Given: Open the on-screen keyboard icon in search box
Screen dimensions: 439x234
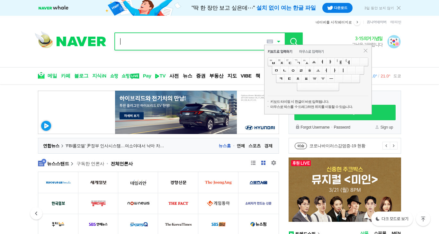Looking at the screenshot, I should [x=270, y=41].
